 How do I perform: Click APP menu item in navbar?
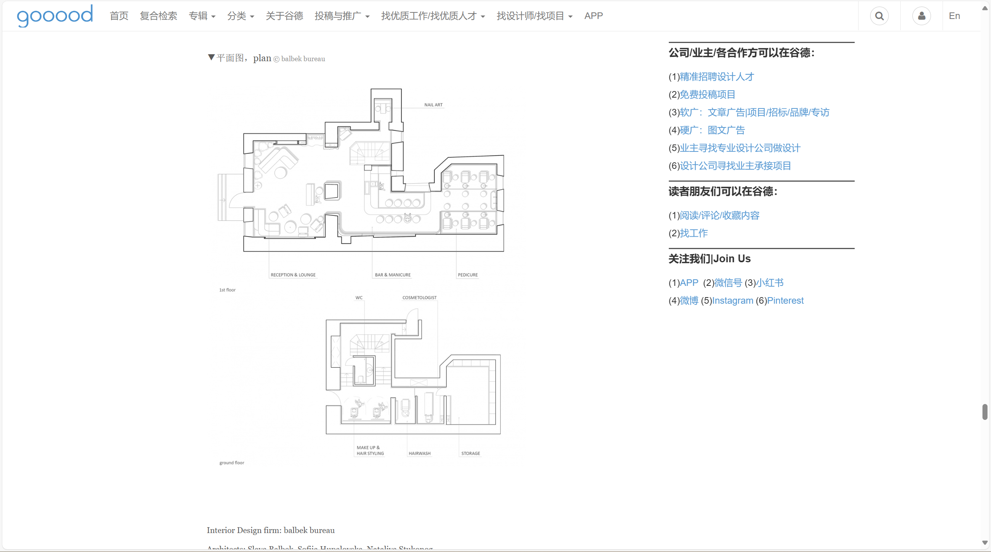[593, 16]
